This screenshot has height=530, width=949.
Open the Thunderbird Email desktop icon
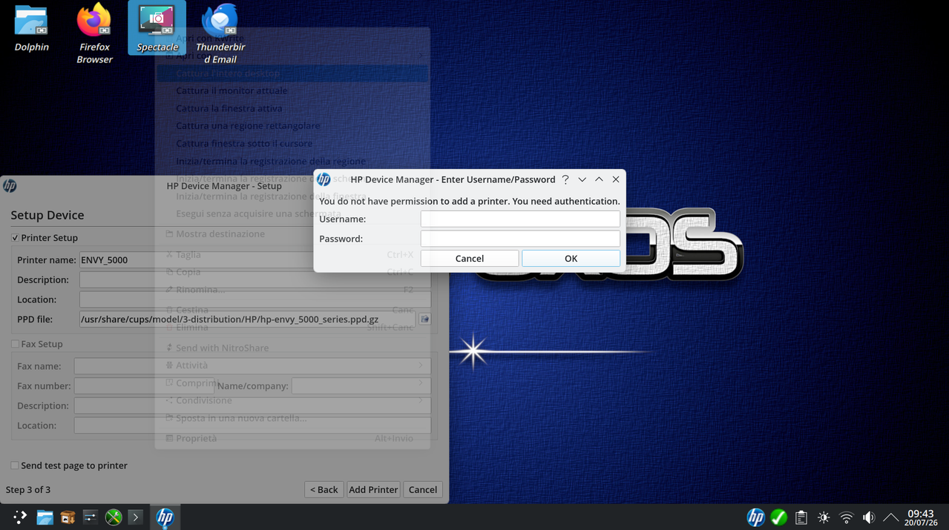pyautogui.click(x=220, y=33)
